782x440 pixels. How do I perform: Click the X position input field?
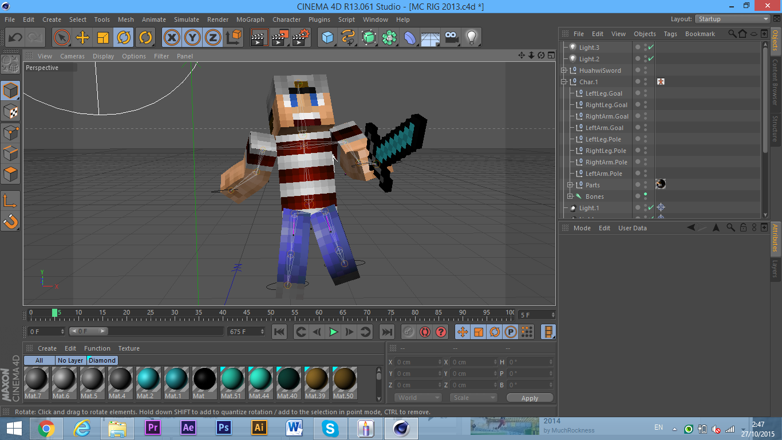point(419,362)
